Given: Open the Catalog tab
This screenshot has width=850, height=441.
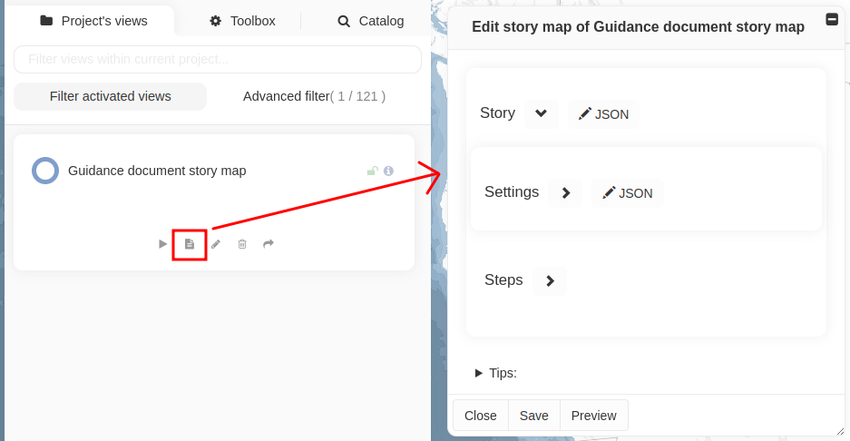Looking at the screenshot, I should [x=370, y=20].
